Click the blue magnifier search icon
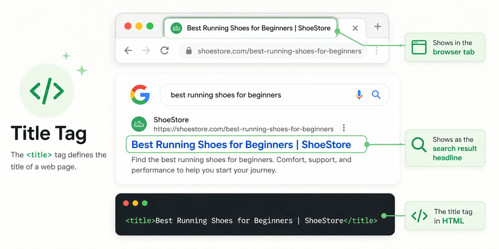 (x=376, y=95)
